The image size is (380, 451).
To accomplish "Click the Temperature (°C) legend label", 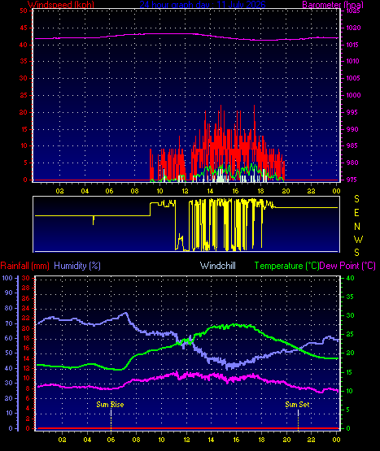I will [x=286, y=266].
